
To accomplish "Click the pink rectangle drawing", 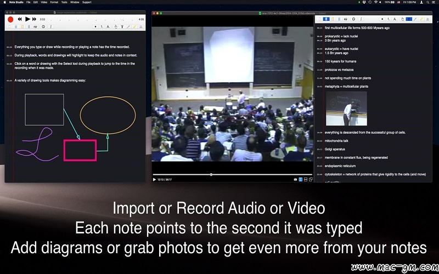I will coord(80,150).
